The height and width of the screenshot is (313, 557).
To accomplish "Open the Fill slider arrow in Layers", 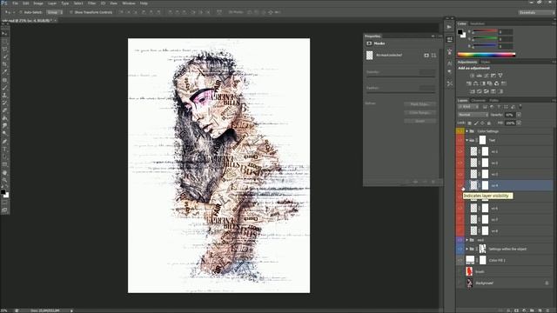I will 519,123.
